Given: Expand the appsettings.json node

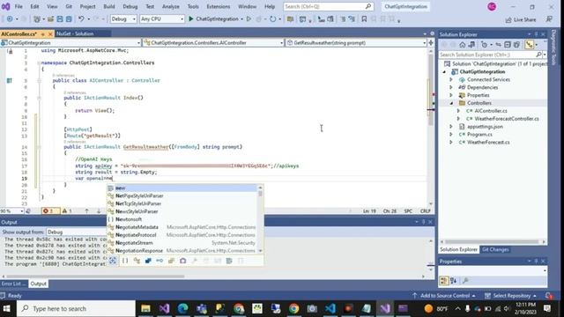Looking at the screenshot, I should (451, 127).
